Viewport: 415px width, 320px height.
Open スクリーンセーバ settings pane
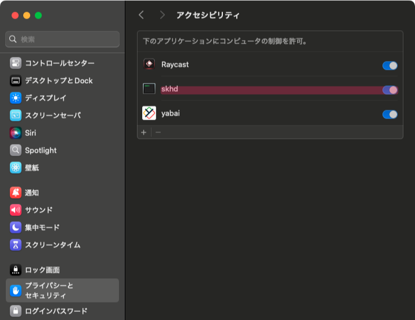pos(62,115)
